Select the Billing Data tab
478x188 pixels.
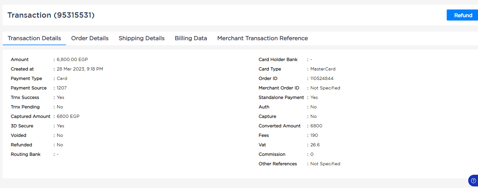[191, 38]
